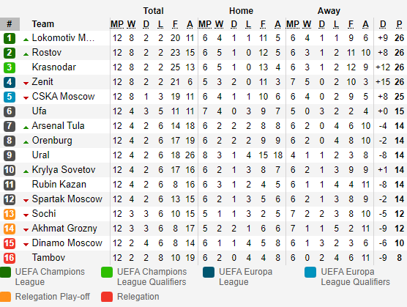The height and width of the screenshot is (307, 407).
Task: Open the Spartak Moscow team link
Action: point(67,199)
